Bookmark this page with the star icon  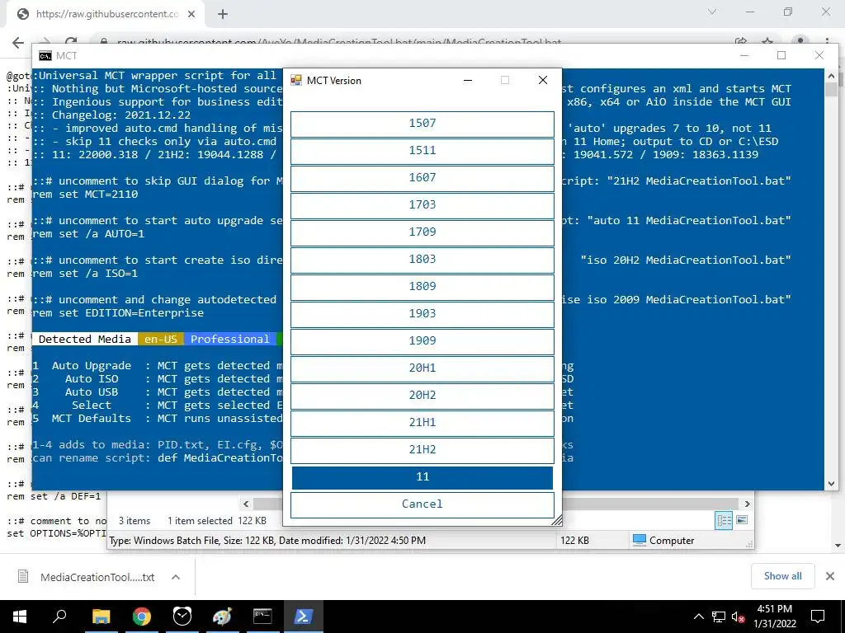click(x=767, y=41)
